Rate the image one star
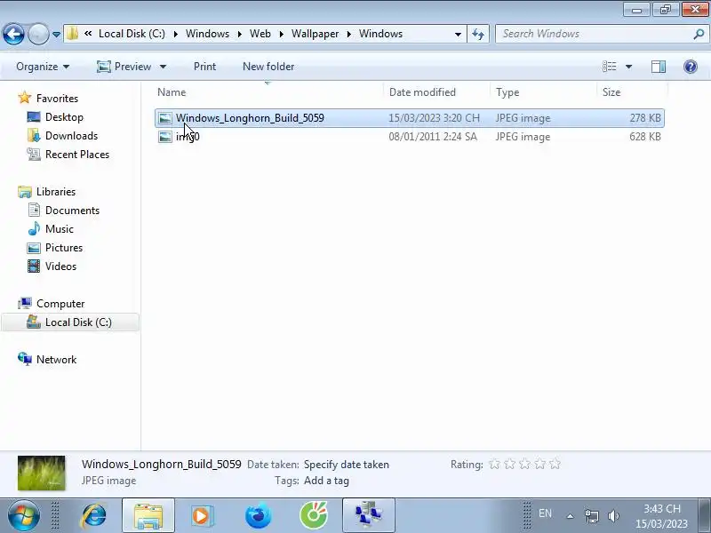 (x=494, y=464)
